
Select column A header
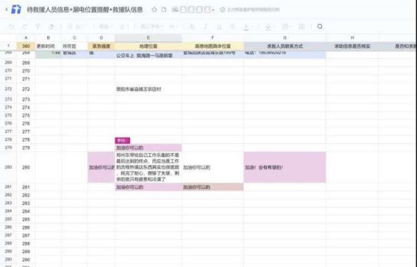(x=26, y=38)
